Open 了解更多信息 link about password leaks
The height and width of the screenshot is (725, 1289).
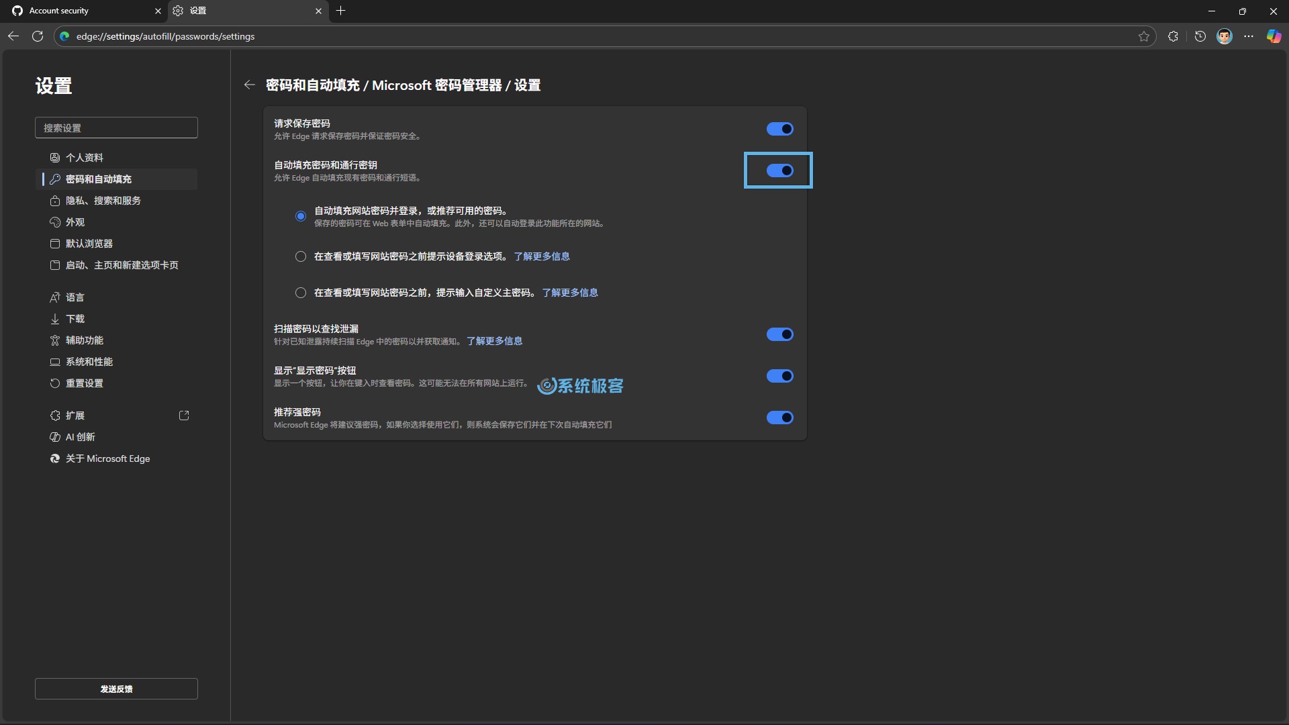tap(494, 341)
